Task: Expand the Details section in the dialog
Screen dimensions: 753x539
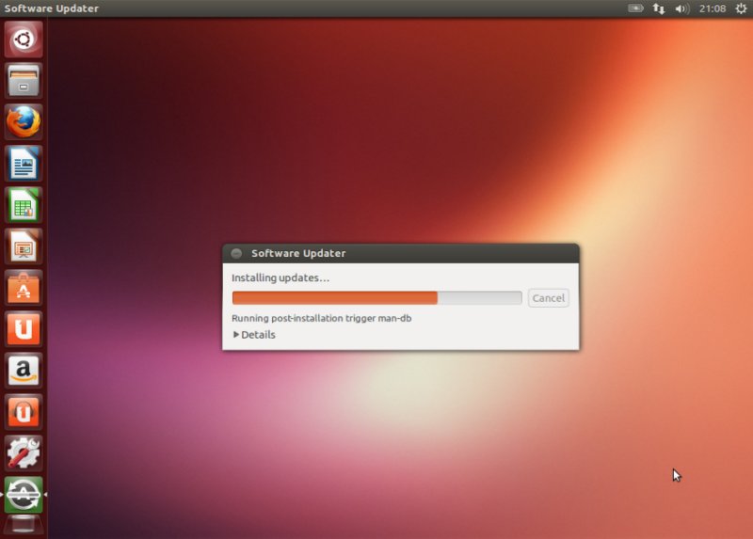Action: pyautogui.click(x=254, y=335)
